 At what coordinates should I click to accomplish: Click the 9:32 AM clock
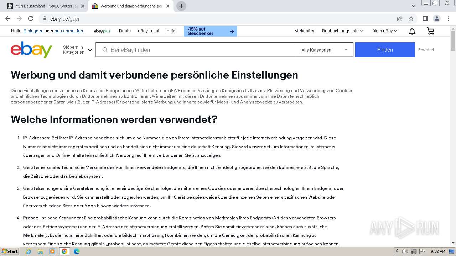(x=438, y=251)
